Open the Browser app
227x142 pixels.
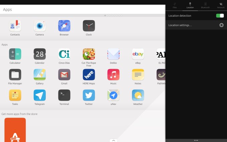[64, 26]
